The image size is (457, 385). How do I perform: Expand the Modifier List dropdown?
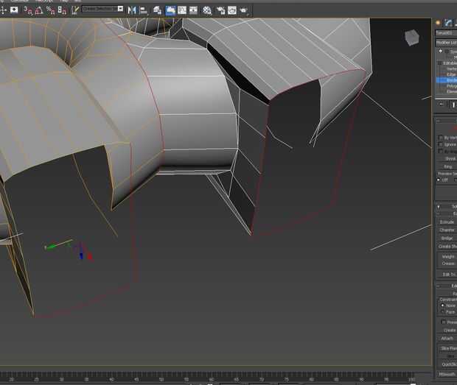(446, 43)
